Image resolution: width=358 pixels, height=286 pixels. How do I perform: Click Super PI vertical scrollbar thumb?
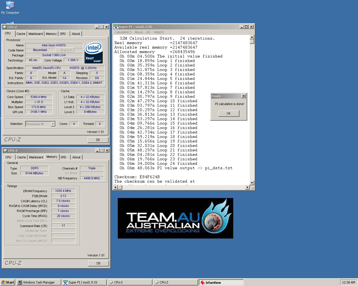252,42
